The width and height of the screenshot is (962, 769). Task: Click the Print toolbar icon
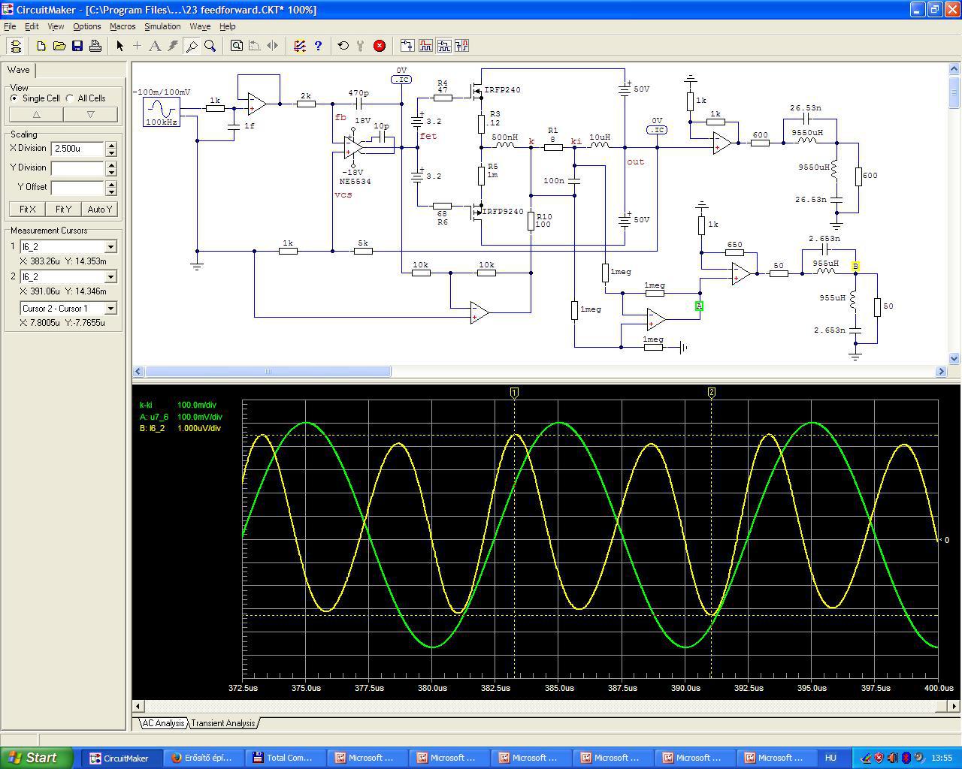pos(95,46)
